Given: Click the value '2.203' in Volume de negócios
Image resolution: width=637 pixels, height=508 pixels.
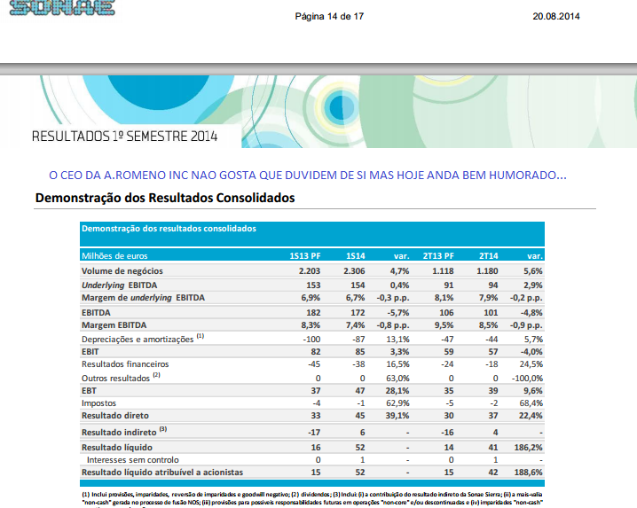Looking at the screenshot, I should 309,271.
